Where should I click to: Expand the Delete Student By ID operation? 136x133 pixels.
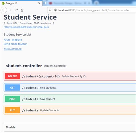pos(70,76)
